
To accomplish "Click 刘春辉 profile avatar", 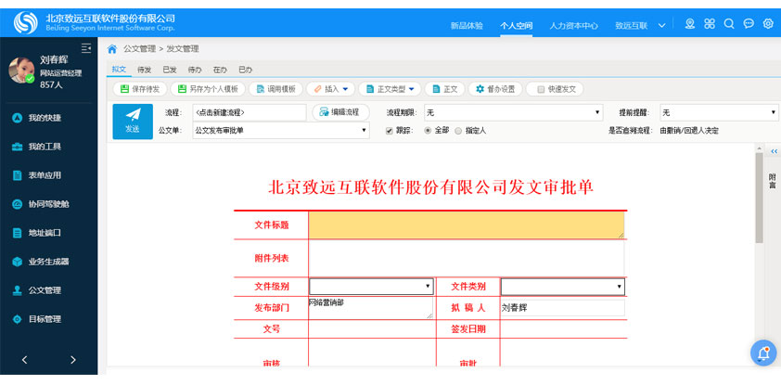I will pos(21,71).
